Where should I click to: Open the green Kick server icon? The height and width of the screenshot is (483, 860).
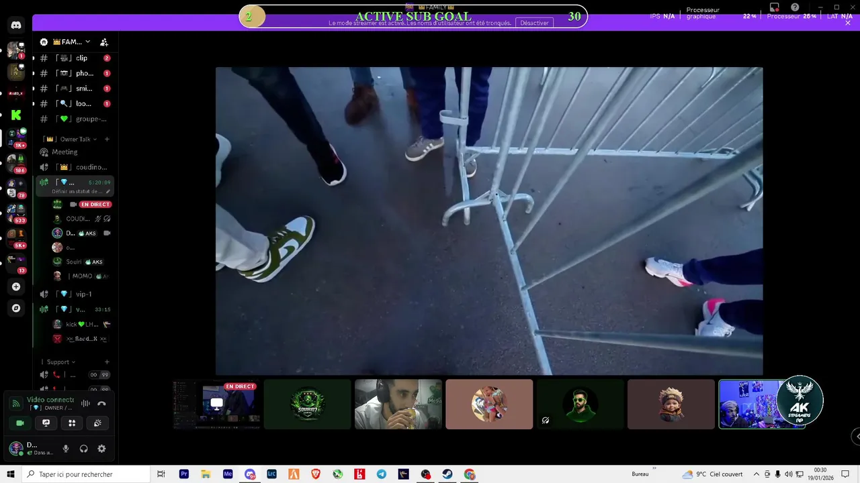point(16,115)
